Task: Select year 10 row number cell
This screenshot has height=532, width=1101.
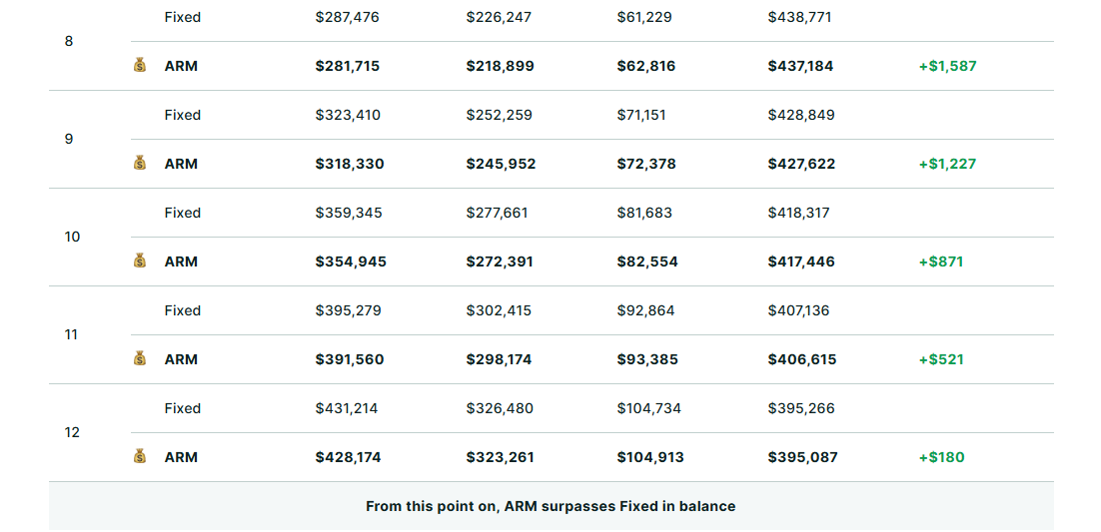Action: (x=72, y=237)
